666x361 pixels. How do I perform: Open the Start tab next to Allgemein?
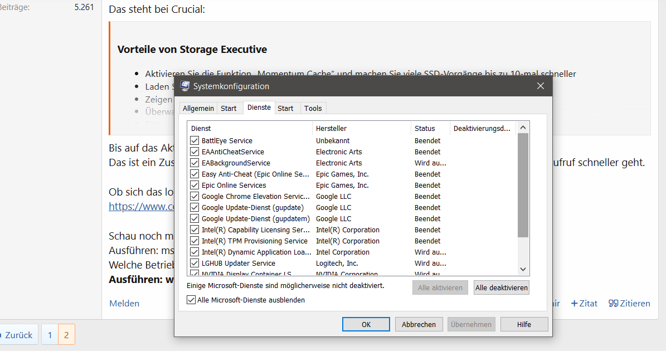pyautogui.click(x=229, y=108)
